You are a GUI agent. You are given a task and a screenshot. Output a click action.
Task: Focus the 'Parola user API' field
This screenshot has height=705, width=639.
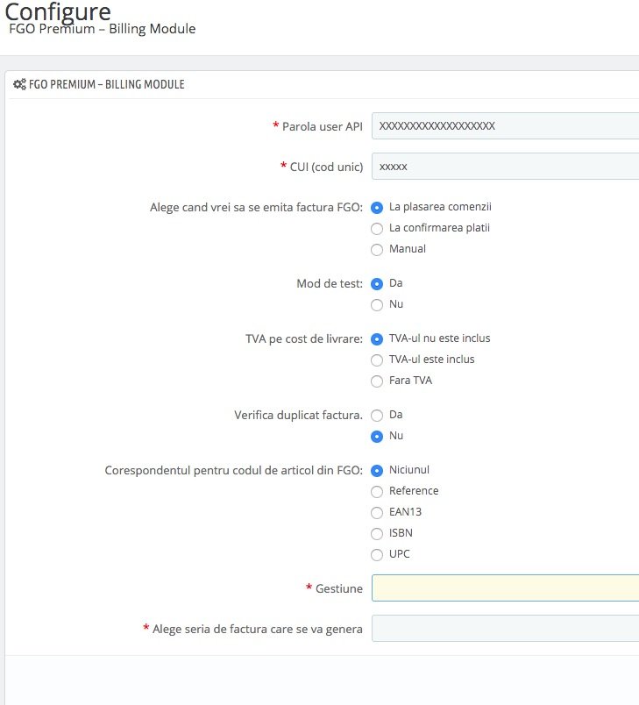[x=505, y=126]
